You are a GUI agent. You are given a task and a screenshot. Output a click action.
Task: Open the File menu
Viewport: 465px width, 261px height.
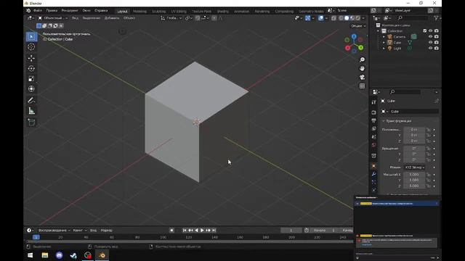coord(37,11)
